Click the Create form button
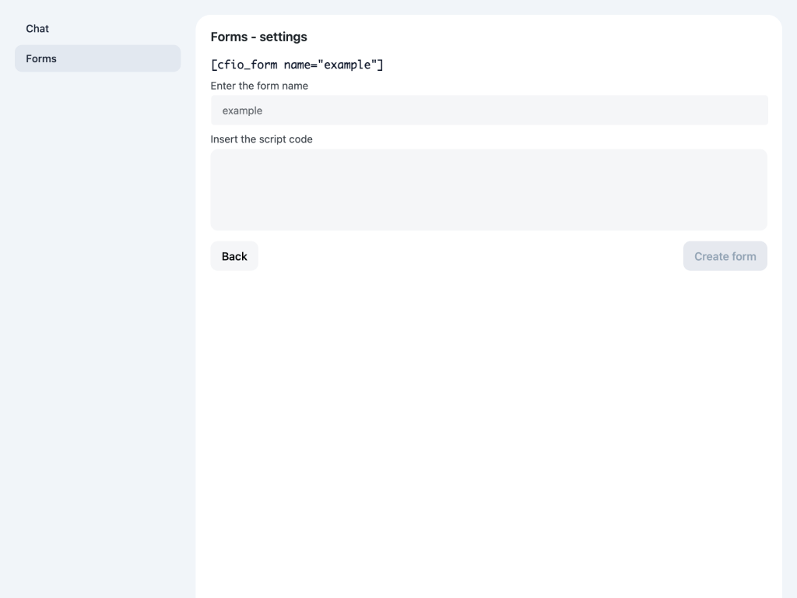 (725, 256)
